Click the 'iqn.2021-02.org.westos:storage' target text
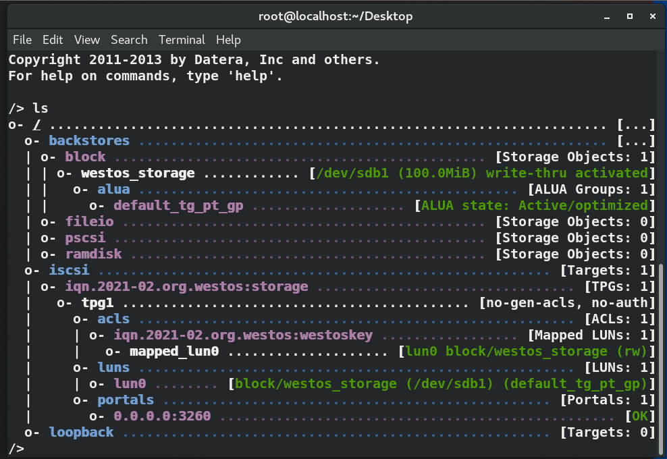The height and width of the screenshot is (459, 667). 186,286
